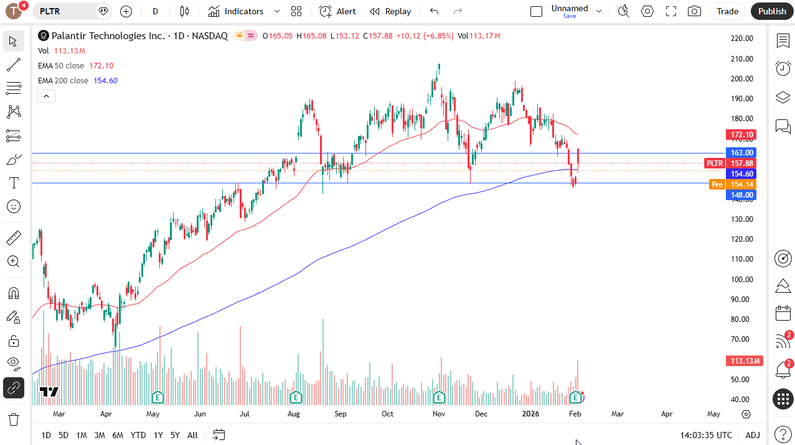795x445 pixels.
Task: Add symbol to compare with plus icon
Action: (x=126, y=11)
